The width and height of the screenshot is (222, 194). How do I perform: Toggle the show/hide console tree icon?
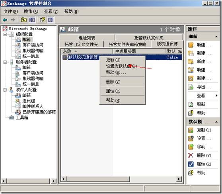coord(32,20)
